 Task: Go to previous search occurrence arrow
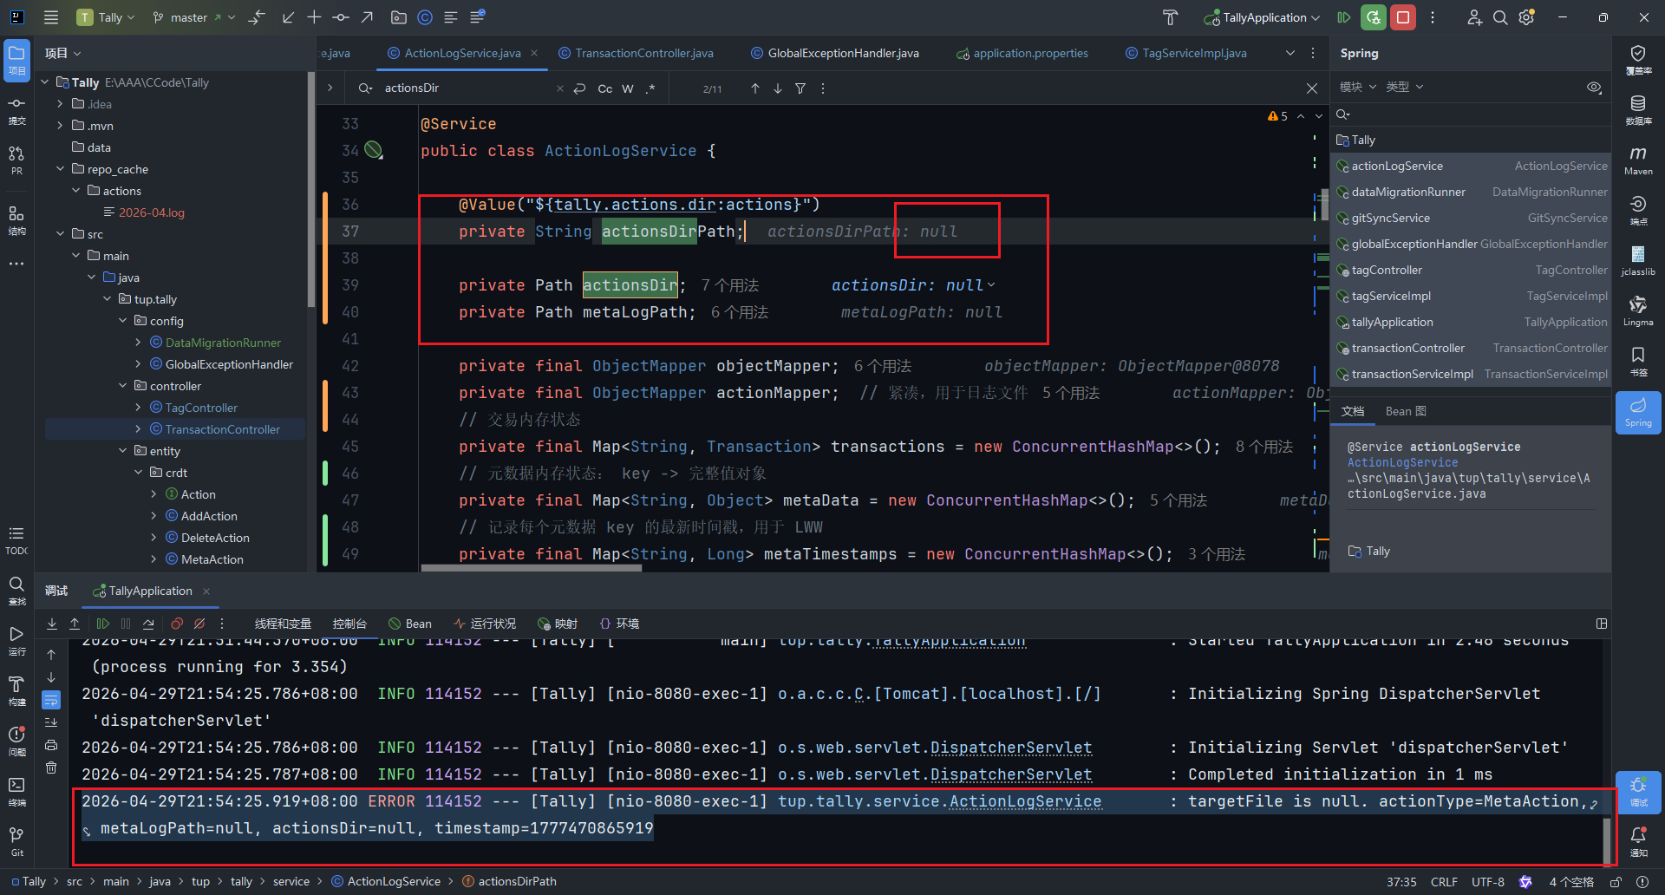coord(755,88)
